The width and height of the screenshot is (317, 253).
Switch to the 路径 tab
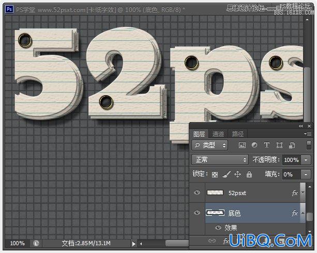pyautogui.click(x=237, y=134)
